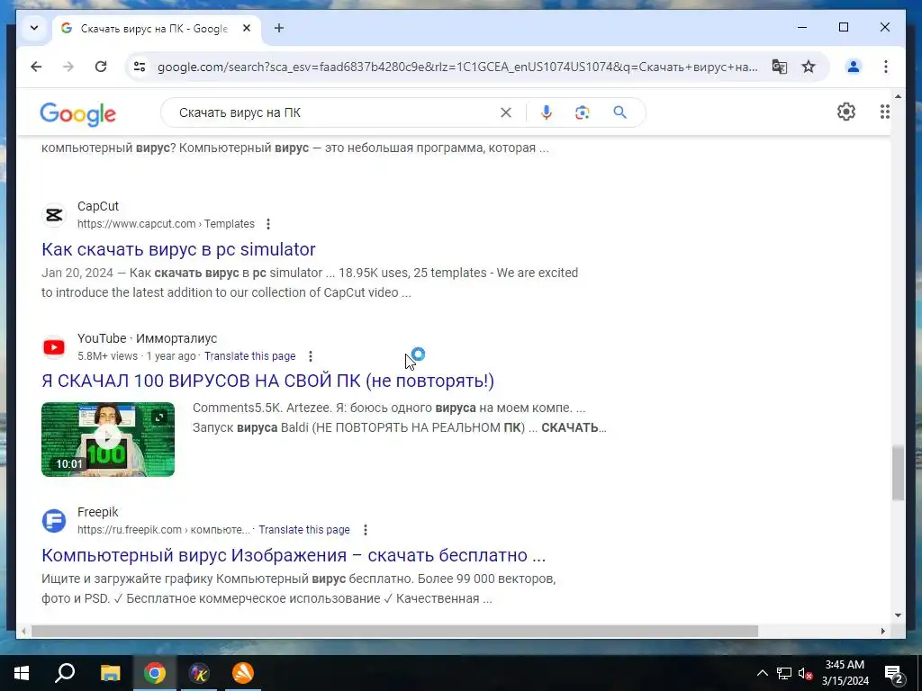Open the orange app in taskbar
This screenshot has height=691, width=922.
[x=243, y=673]
